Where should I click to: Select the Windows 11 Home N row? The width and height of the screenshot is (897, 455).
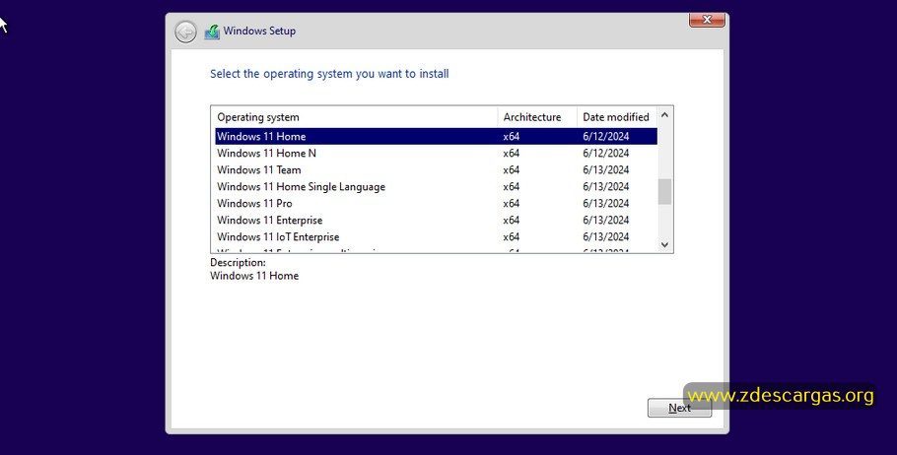(x=436, y=154)
